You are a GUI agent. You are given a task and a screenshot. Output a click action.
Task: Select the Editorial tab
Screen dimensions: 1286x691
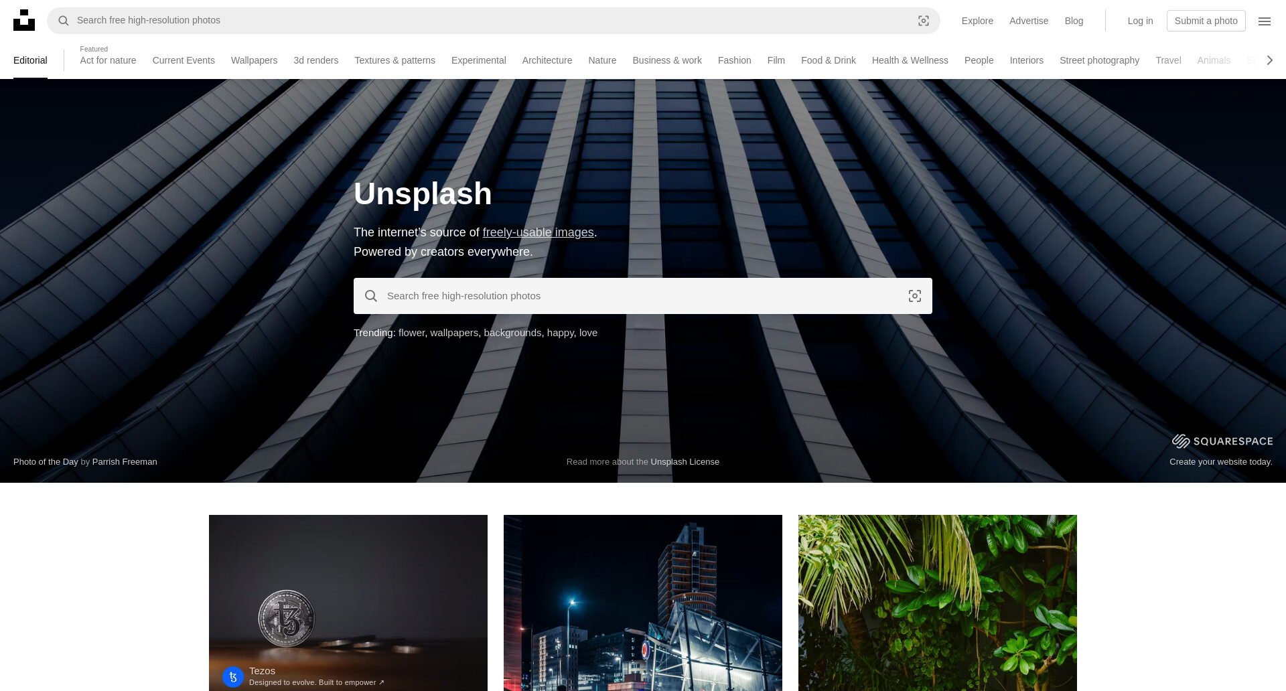pos(30,60)
